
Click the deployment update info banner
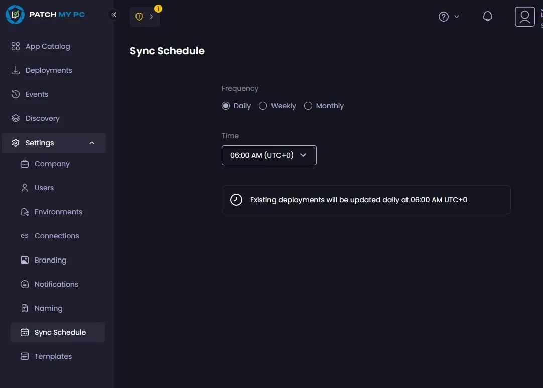pyautogui.click(x=366, y=199)
